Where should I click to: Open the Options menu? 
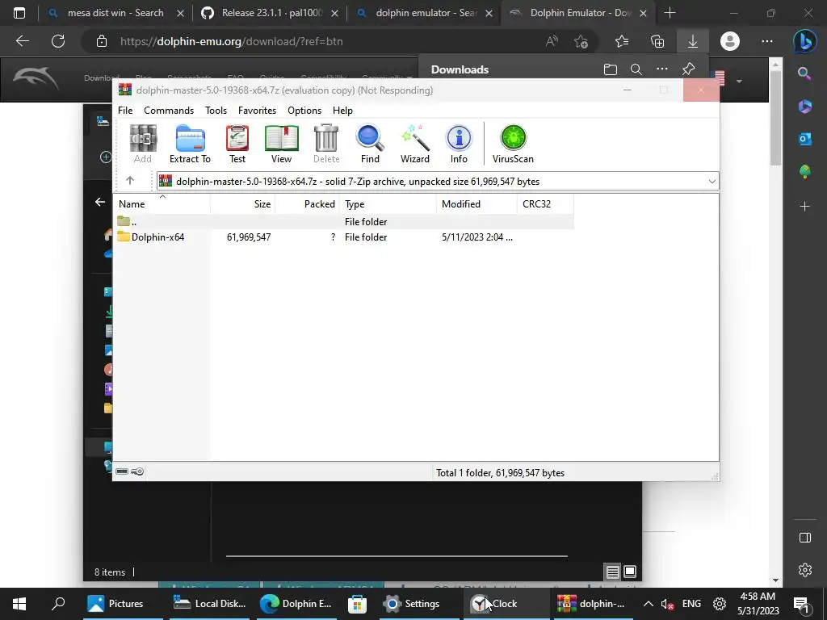click(304, 110)
